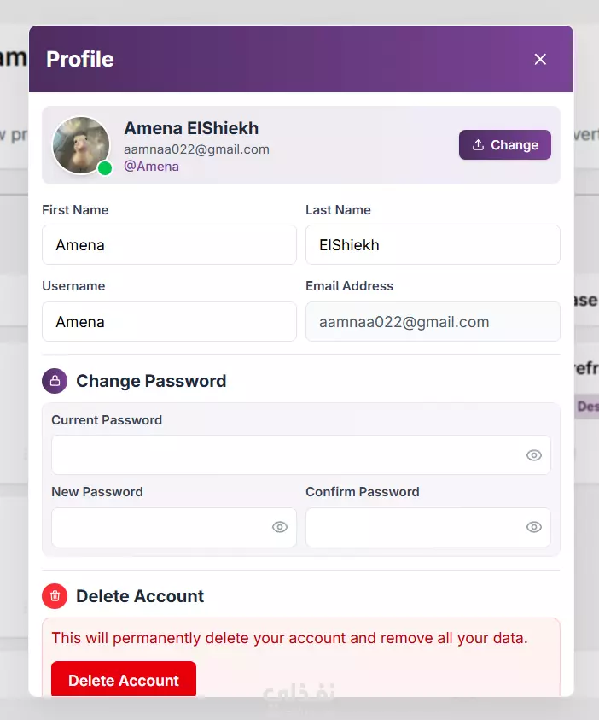Reveal Confirm Password using eye icon
Screen dimensions: 599x720
pos(534,527)
